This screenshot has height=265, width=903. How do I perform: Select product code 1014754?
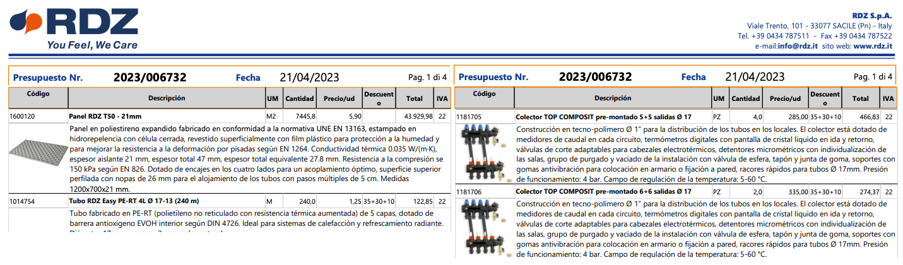click(22, 201)
